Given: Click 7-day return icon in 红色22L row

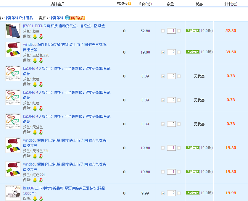Looking at the screenshot, I should 41,180.
